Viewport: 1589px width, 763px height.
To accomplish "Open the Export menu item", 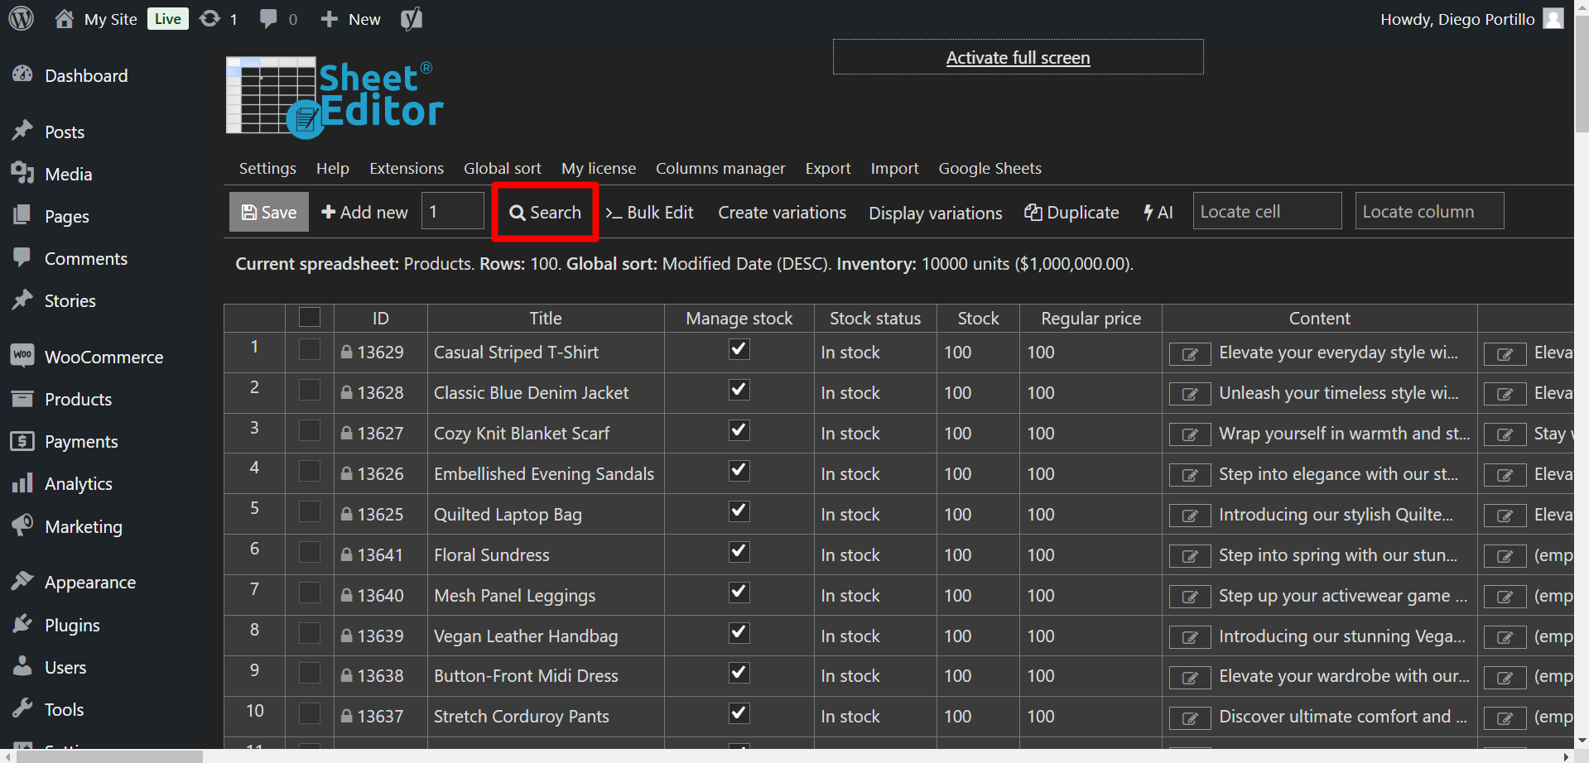I will coord(827,169).
